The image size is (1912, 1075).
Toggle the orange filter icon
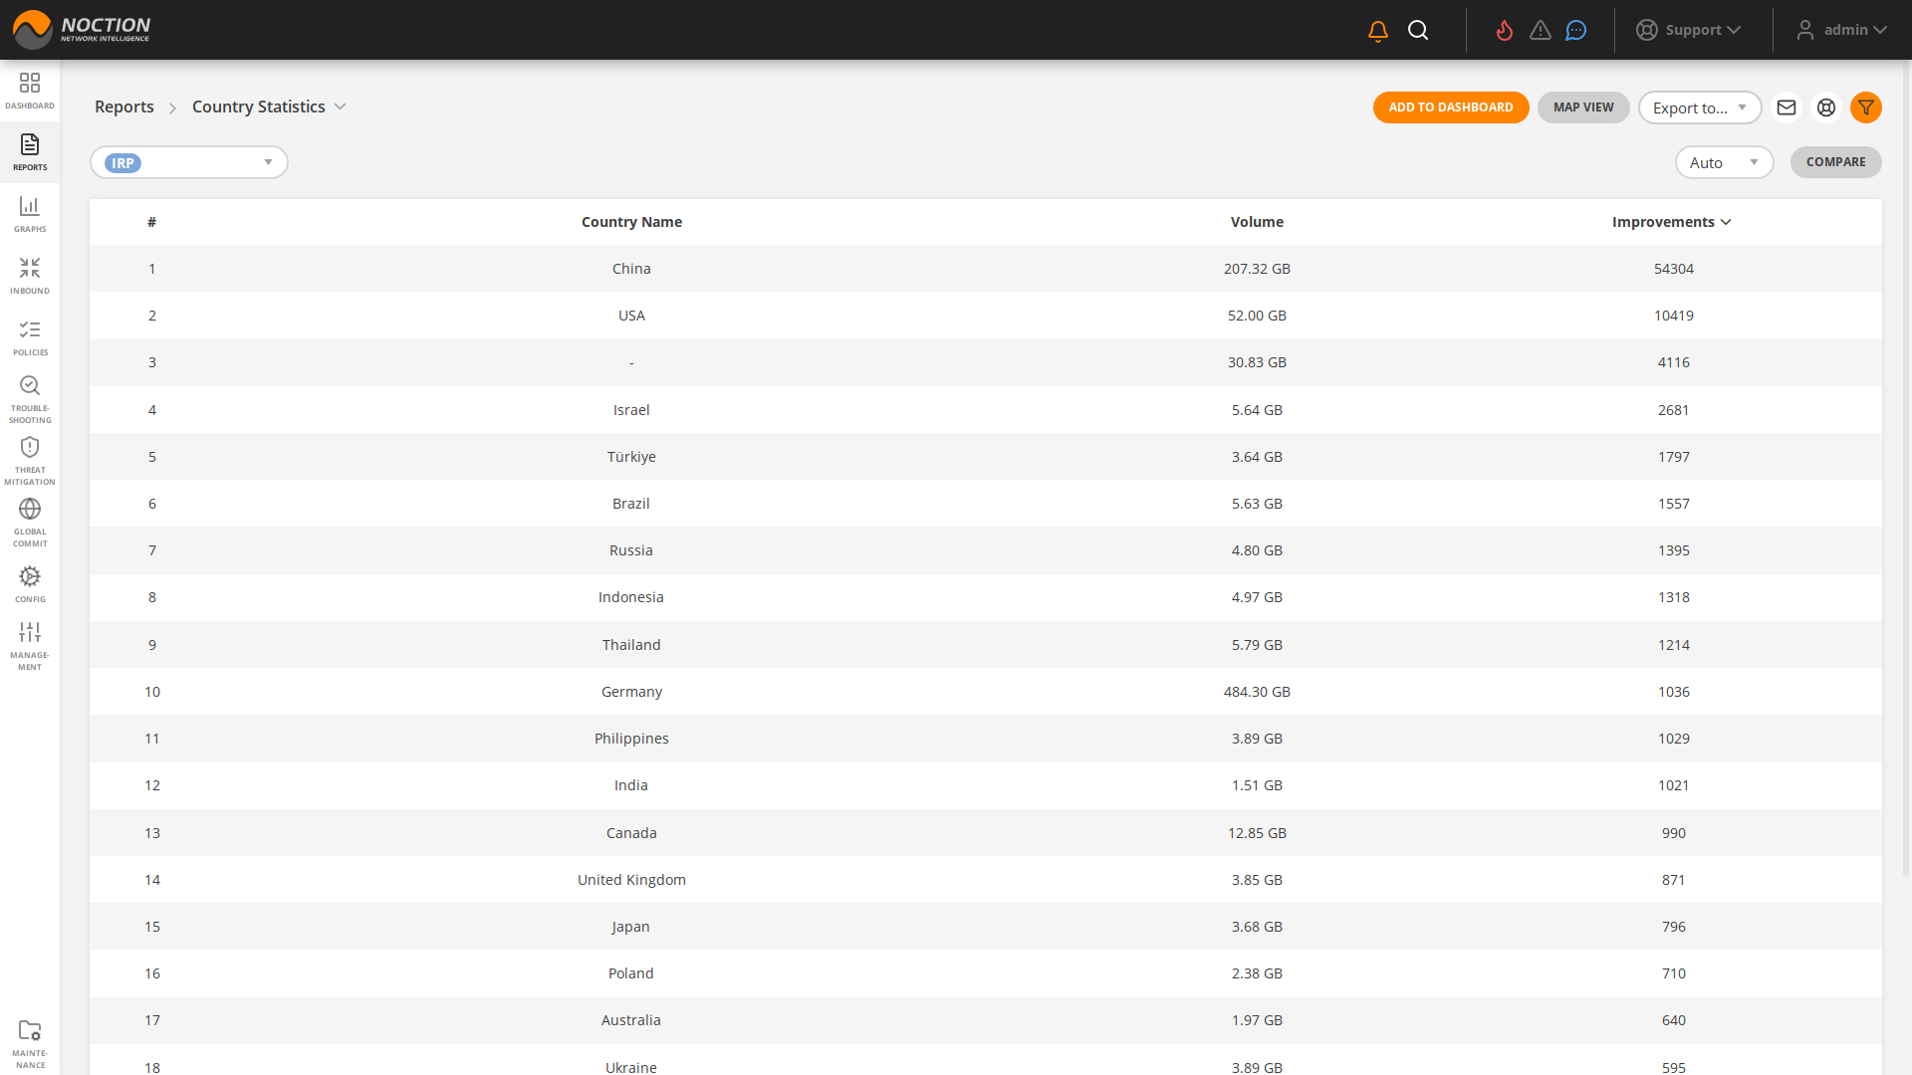click(1866, 107)
